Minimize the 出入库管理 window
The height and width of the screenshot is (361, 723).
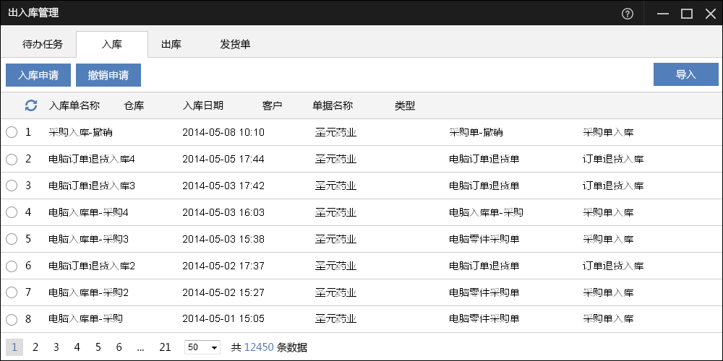(663, 14)
